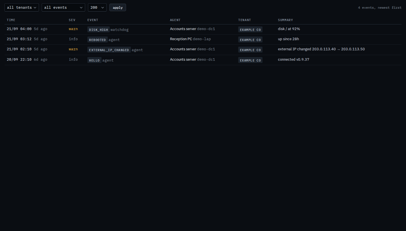Click the TIME column header

pyautogui.click(x=11, y=20)
